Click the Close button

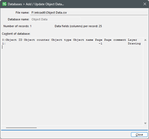point(139,135)
